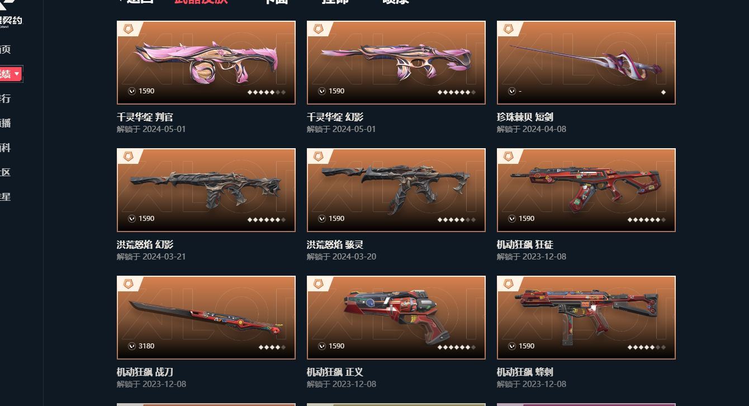
Task: Open the sidebar item ending in 科
Action: (x=5, y=148)
